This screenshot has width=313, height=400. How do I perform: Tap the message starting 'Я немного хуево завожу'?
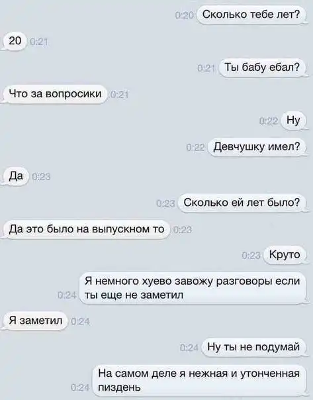click(193, 288)
